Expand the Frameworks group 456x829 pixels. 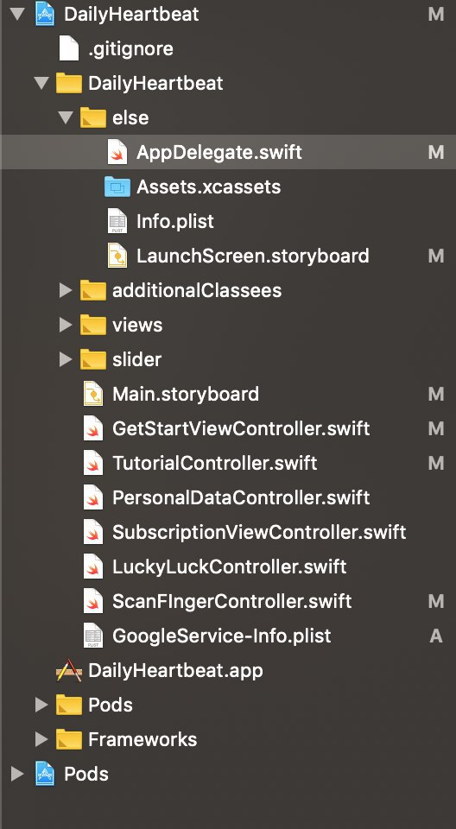pyautogui.click(x=41, y=739)
